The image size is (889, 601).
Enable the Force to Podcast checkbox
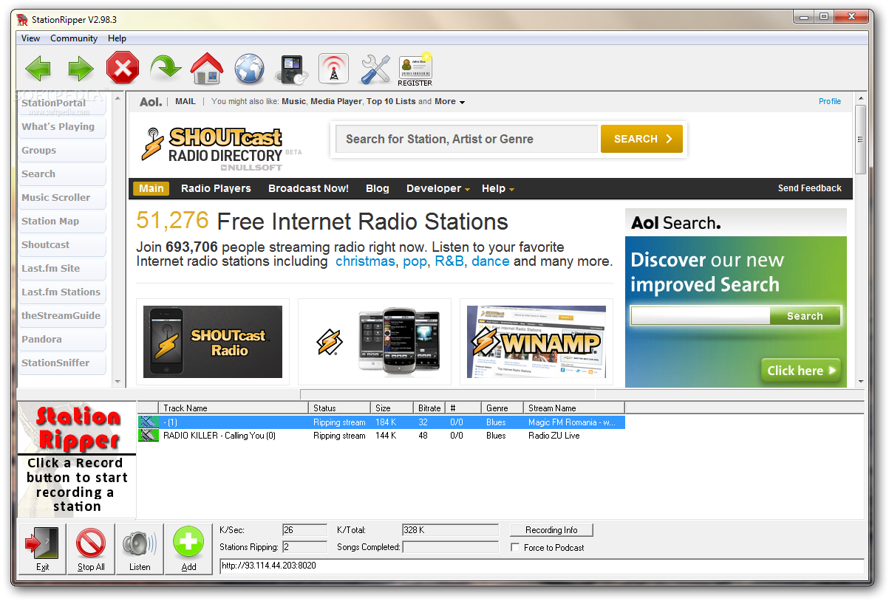coord(515,548)
